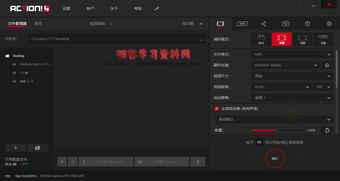
Task: Open the 60 fps frame rate dropdown
Action: pos(281,87)
